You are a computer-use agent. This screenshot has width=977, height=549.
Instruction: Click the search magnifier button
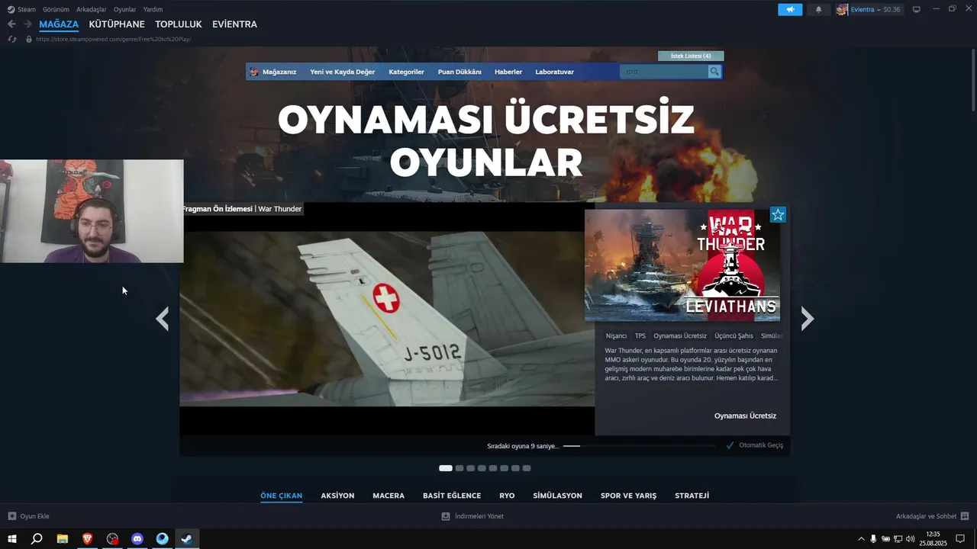pos(714,72)
